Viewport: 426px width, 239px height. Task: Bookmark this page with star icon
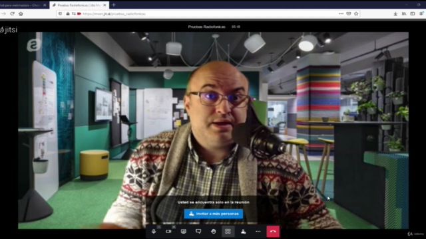356,14
